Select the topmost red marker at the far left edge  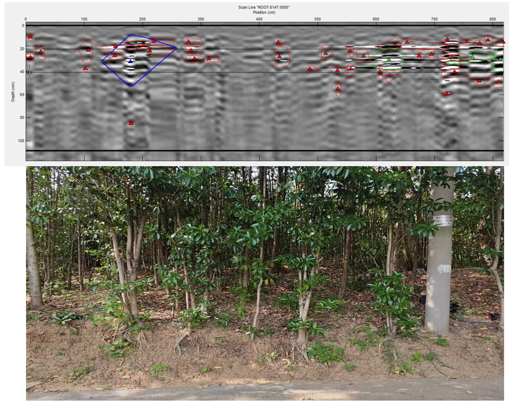[x=30, y=37]
